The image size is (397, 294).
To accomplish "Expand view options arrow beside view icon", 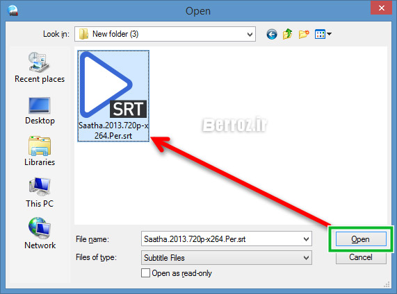I will 329,33.
